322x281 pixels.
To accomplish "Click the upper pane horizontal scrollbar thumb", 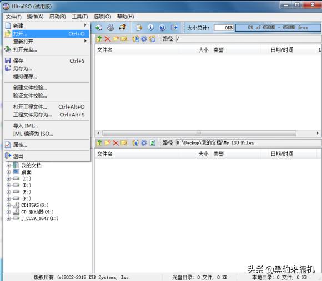I will pos(199,133).
